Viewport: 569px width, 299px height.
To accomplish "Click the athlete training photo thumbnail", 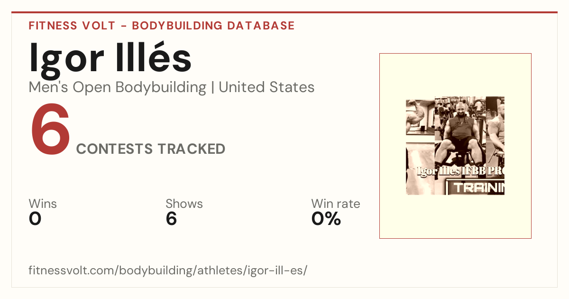I will 455,146.
